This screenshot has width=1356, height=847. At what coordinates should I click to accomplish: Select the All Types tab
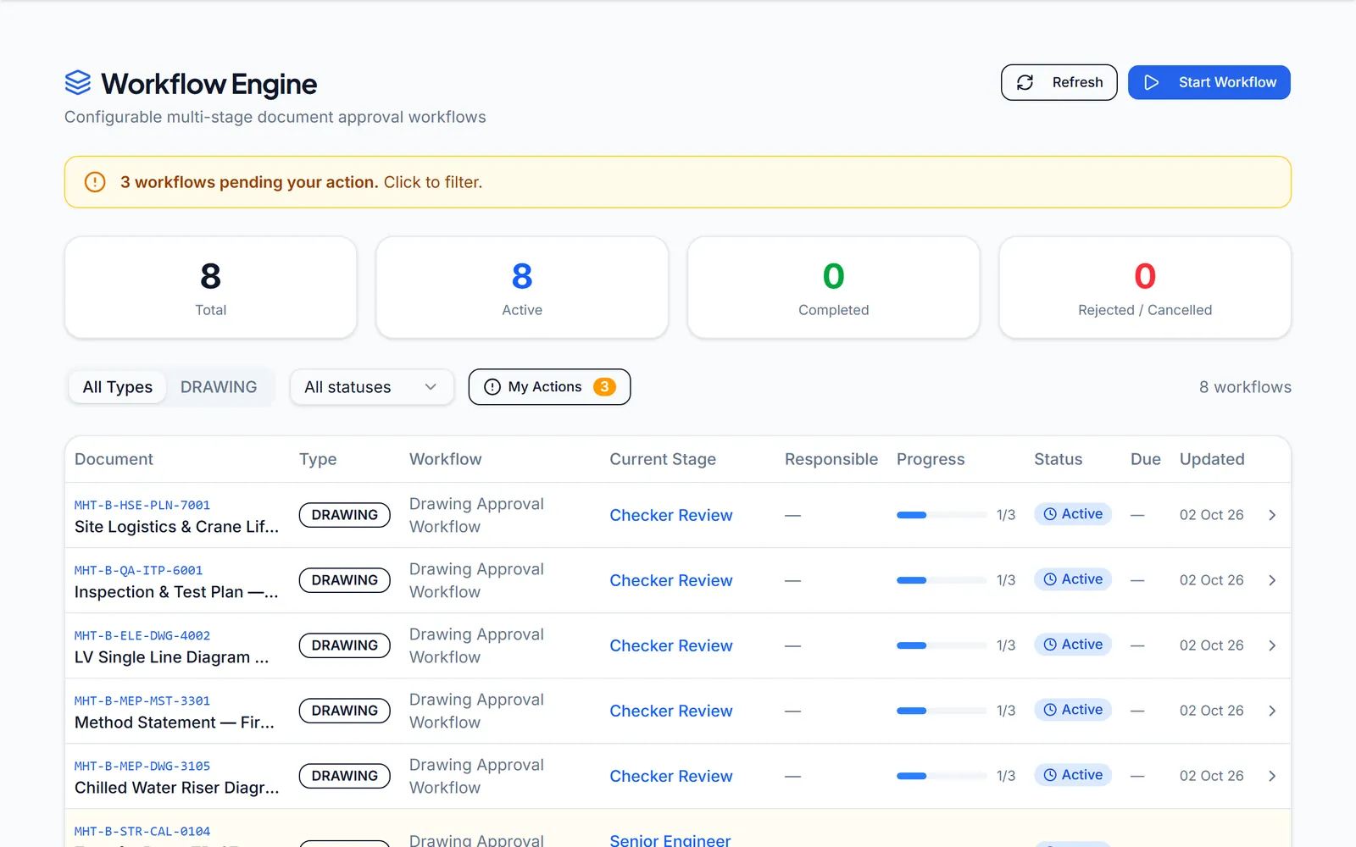[118, 387]
